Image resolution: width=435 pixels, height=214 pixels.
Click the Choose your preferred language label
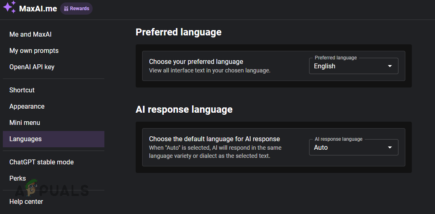(x=196, y=62)
